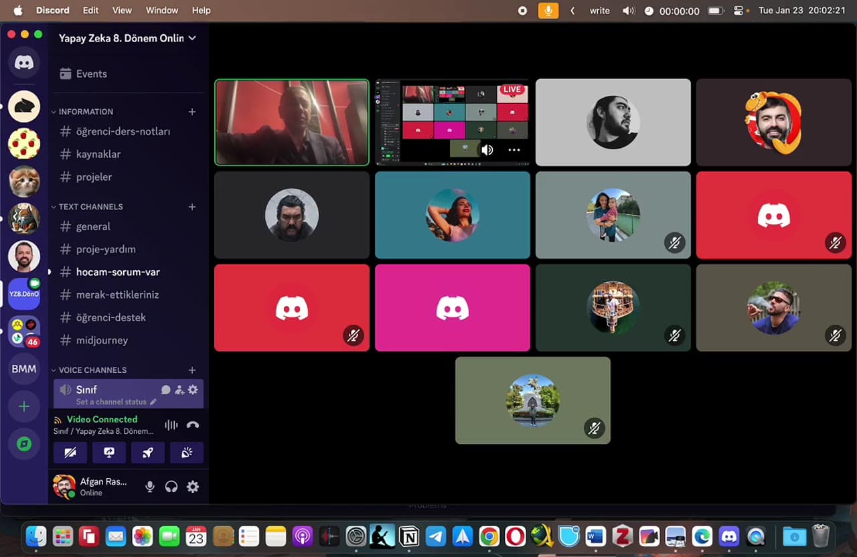Open Telegram from the dock

point(436,536)
